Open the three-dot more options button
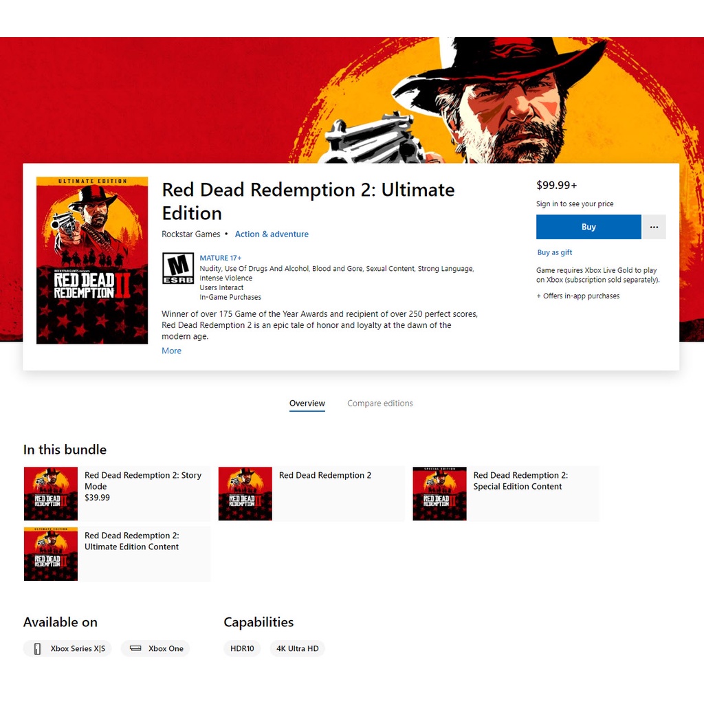Image resolution: width=704 pixels, height=704 pixels. 654,227
